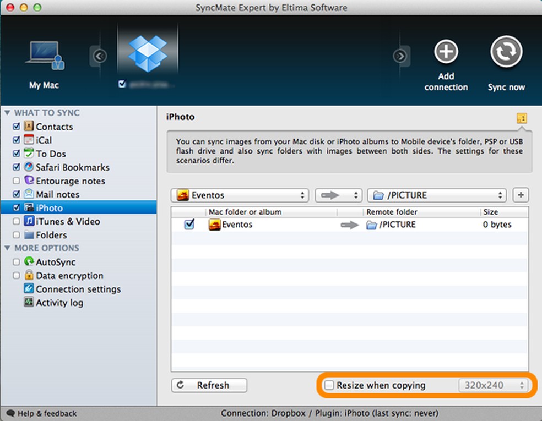The image size is (542, 421).
Task: Enable the Folders checkbox
Action: (16, 235)
